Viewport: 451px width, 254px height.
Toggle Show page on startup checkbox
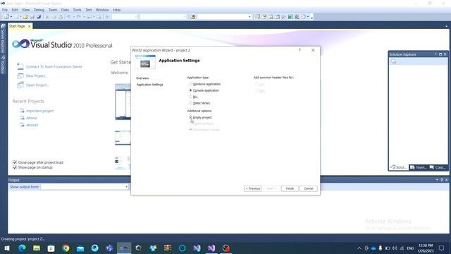15,167
